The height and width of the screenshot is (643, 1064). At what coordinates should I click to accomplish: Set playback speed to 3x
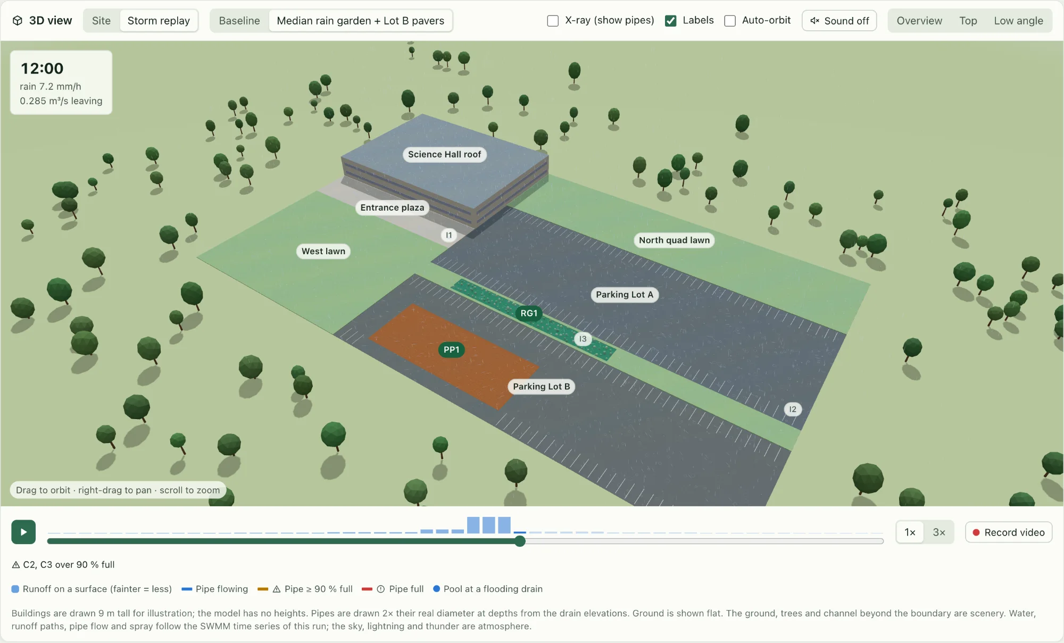[939, 532]
